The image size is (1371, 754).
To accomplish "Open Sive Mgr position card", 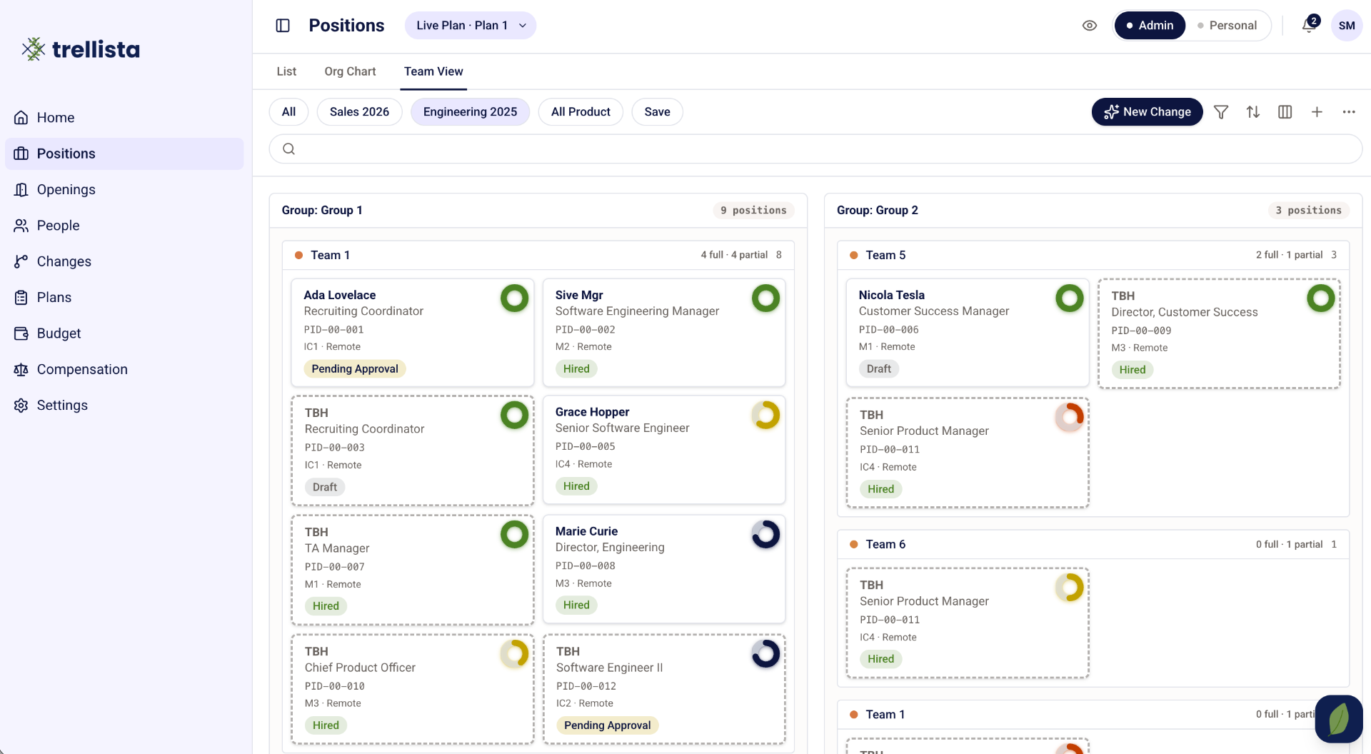I will point(664,333).
